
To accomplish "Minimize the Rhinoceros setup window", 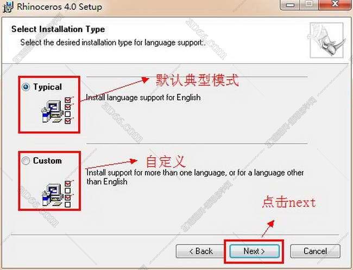I will click(292, 5).
